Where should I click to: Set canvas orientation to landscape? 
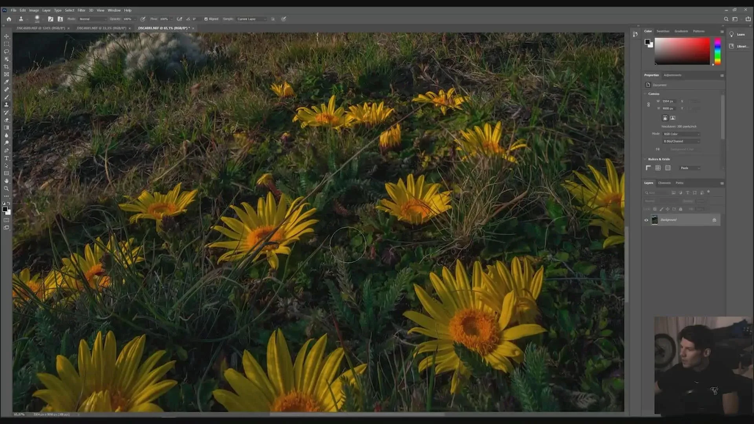pyautogui.click(x=673, y=118)
